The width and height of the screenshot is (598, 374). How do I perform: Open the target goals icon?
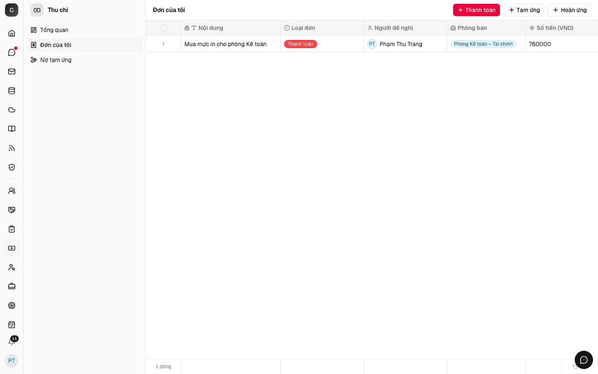[x=12, y=305]
